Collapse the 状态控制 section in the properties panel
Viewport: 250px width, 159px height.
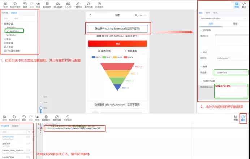[201, 29]
